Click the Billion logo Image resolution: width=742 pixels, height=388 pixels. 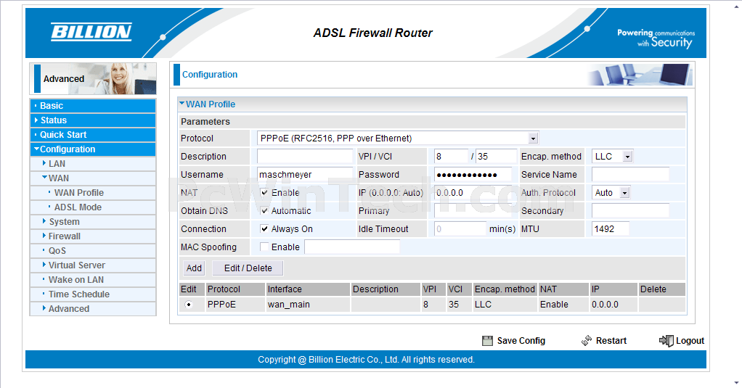coord(91,32)
